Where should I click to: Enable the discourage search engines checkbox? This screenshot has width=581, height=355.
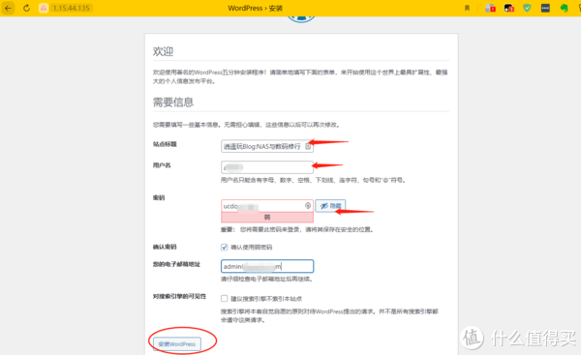[x=225, y=298]
